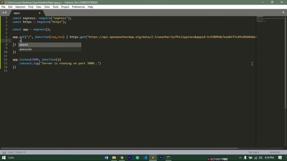Click line number 15 in gutter
This screenshot has height=161, width=287.
pyautogui.click(x=5, y=71)
